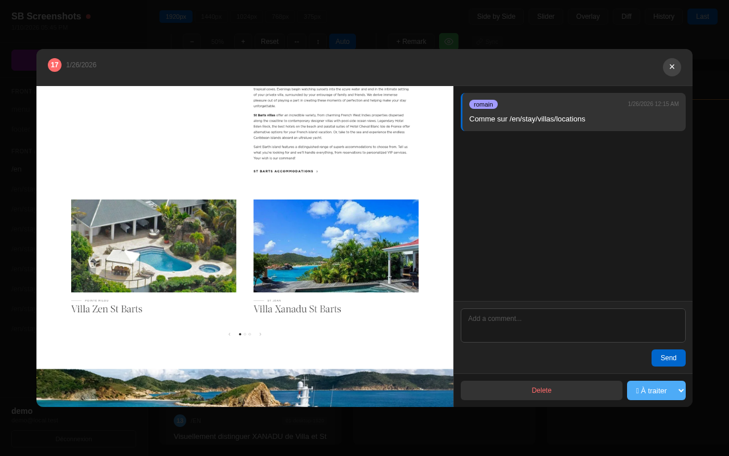Click the comment timestamp 1/26/2026 12:15 AM
Image resolution: width=729 pixels, height=456 pixels.
point(653,104)
